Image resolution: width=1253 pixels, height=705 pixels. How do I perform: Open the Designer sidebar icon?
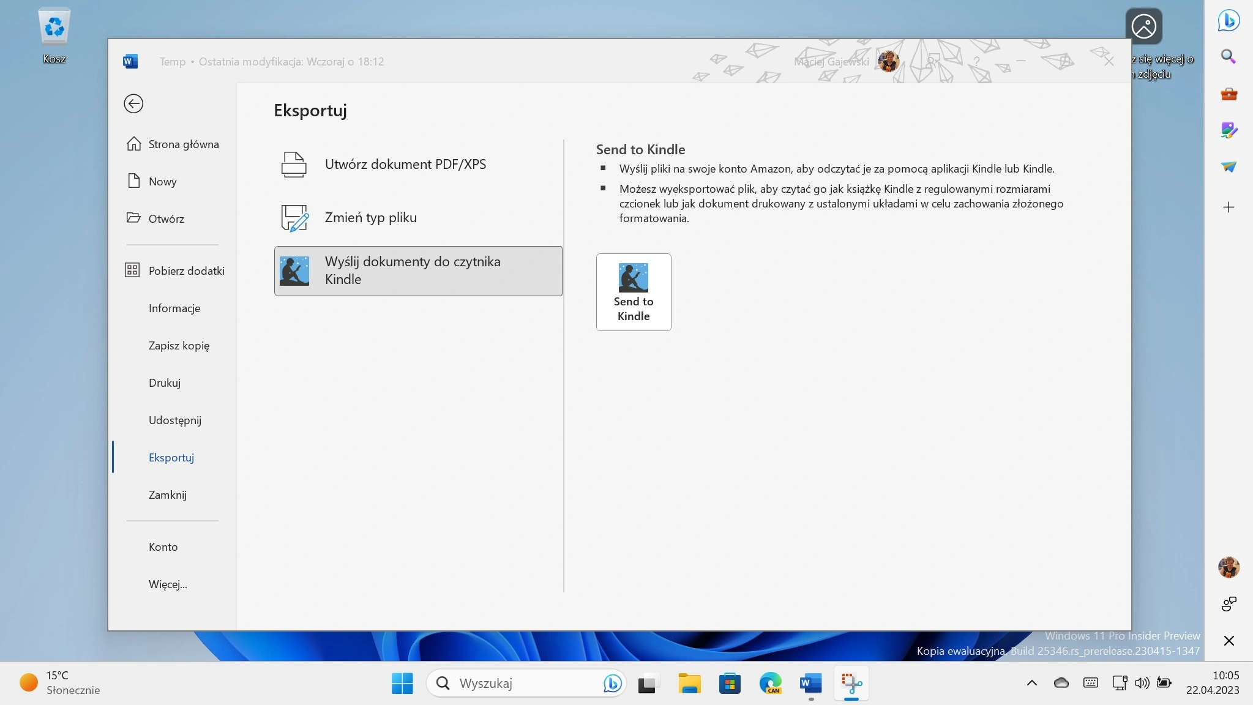(1229, 130)
